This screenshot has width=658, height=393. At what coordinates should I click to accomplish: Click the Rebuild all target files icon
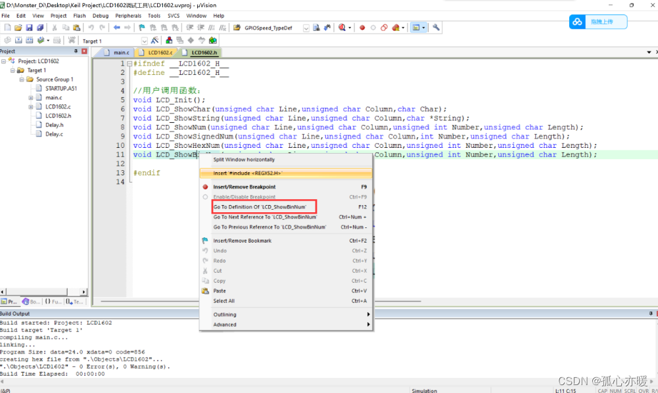click(x=30, y=41)
